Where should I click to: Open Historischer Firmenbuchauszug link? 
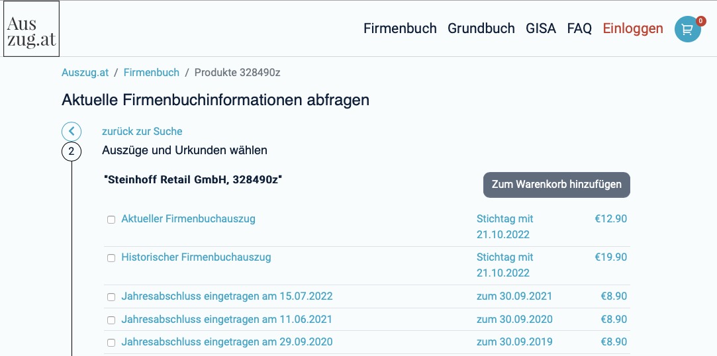point(196,257)
